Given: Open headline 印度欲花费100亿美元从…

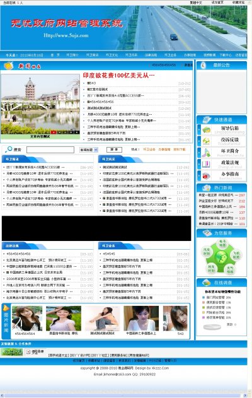Looking at the screenshot, I should (118, 76).
